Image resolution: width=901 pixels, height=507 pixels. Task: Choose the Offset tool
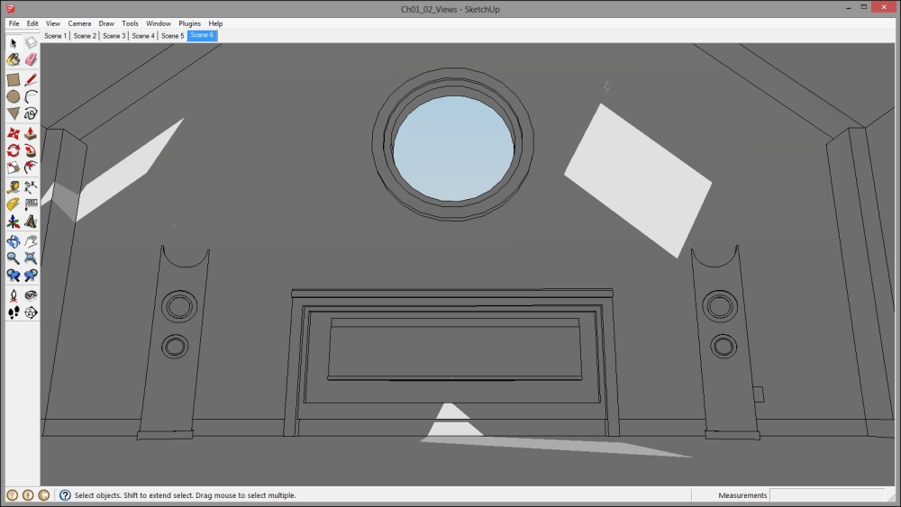coord(31,167)
